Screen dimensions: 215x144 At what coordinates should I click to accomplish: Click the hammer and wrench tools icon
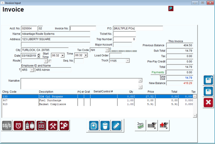pos(53,125)
